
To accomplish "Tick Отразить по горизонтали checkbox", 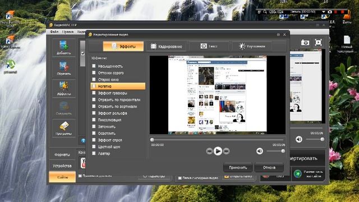I will tap(94, 100).
